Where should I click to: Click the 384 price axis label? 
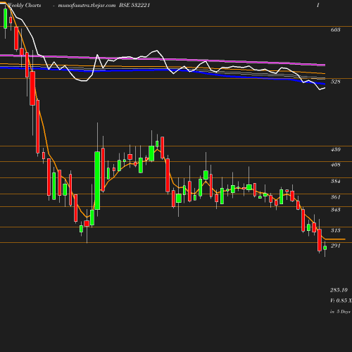pyautogui.click(x=335, y=181)
